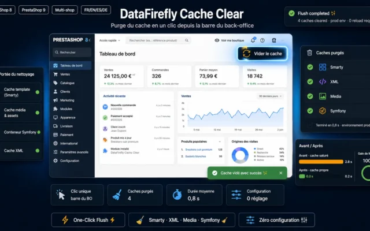Click the Smarty grid icon in Caches purgés

pos(323,67)
